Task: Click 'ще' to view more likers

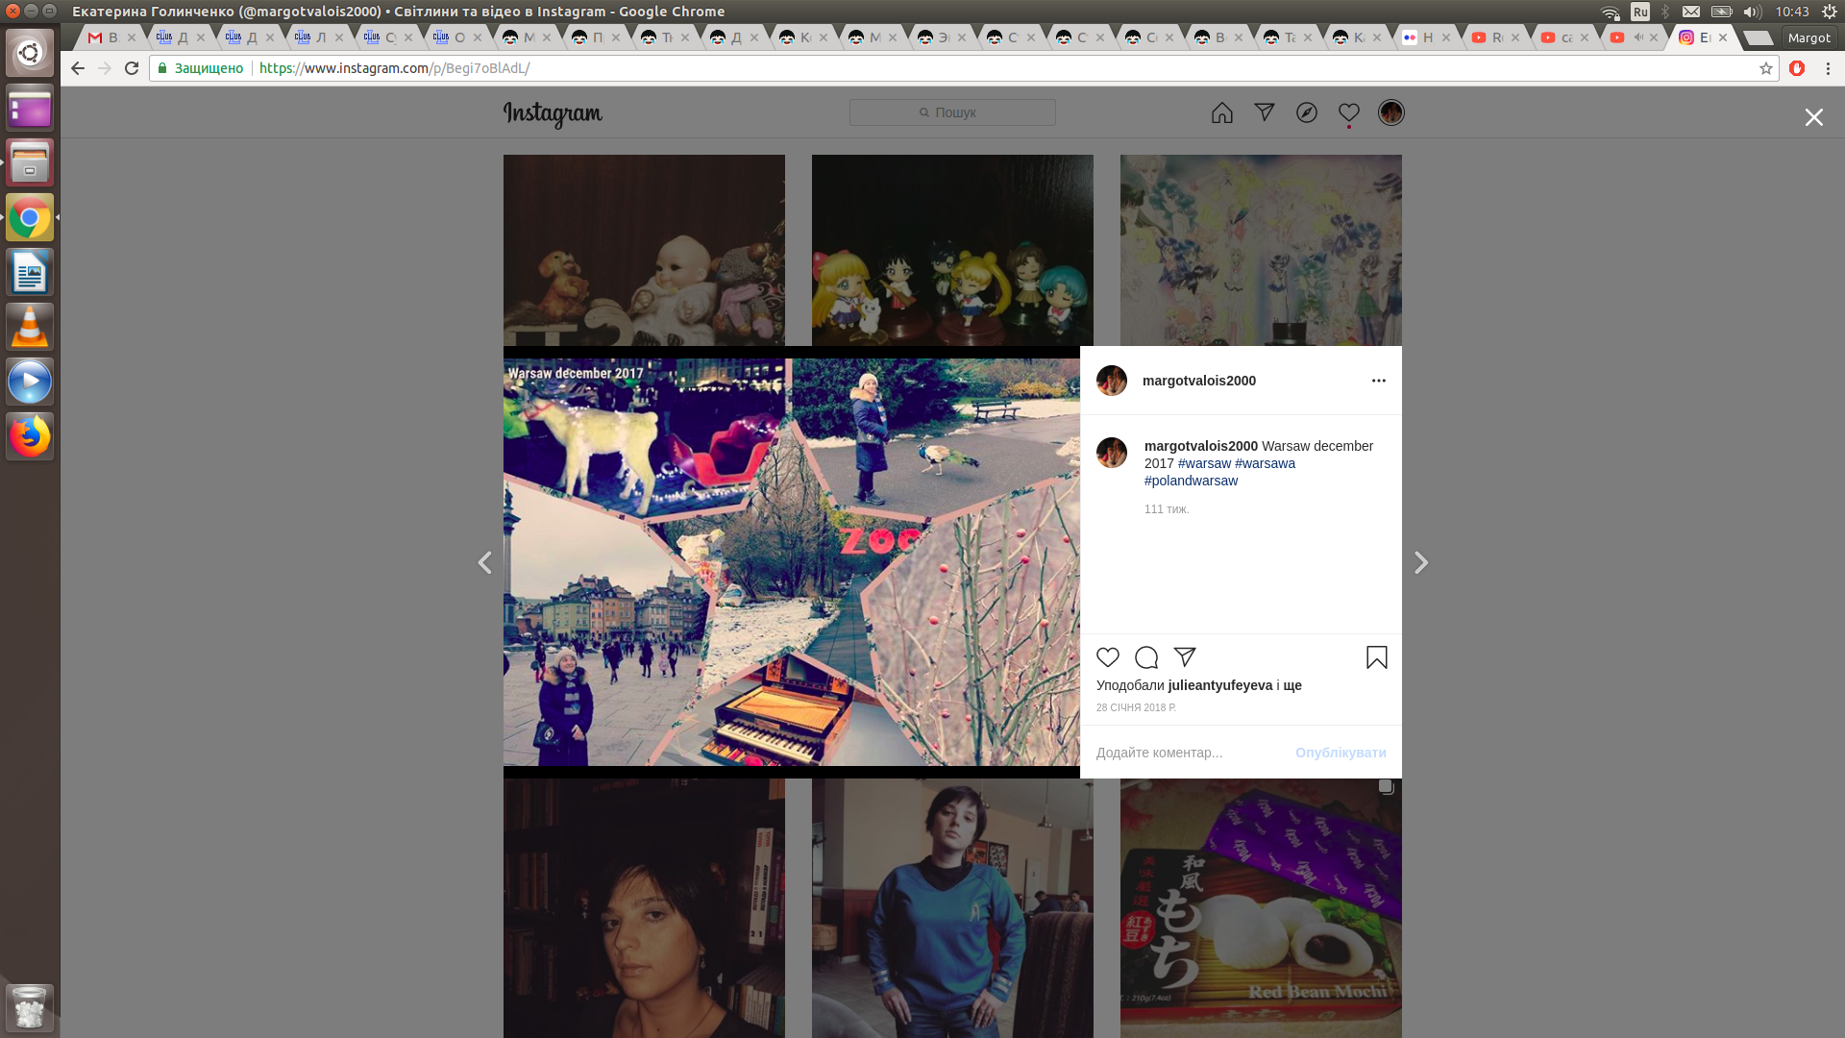Action: click(1292, 685)
